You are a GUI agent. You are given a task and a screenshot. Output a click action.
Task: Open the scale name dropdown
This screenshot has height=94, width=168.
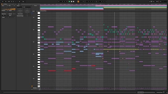click(x=12, y=17)
